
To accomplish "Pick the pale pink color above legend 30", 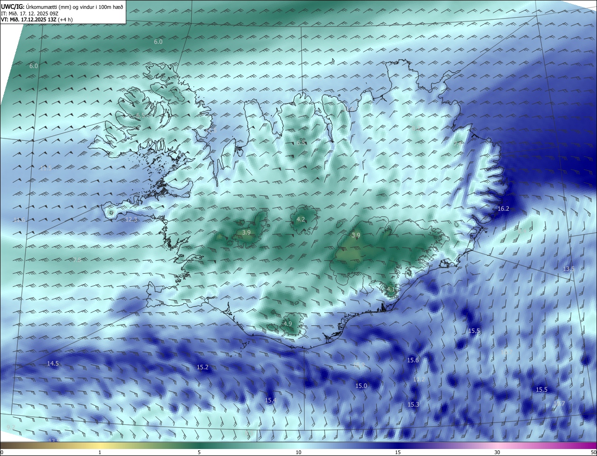I will click(497, 446).
